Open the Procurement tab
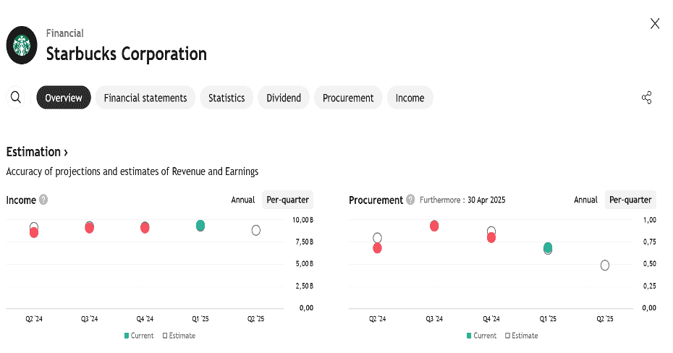 pos(348,98)
